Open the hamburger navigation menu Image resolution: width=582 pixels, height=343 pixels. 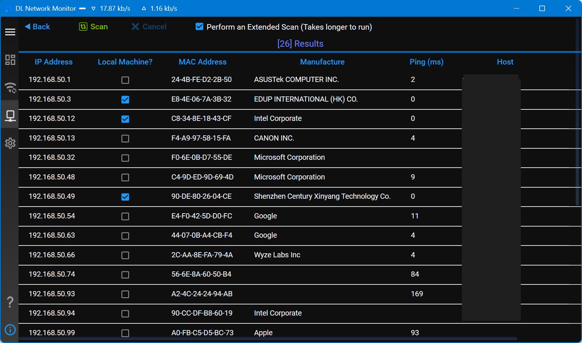pyautogui.click(x=10, y=32)
